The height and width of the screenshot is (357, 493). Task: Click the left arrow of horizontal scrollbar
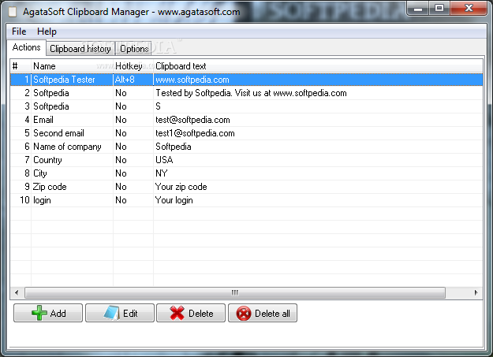17,292
